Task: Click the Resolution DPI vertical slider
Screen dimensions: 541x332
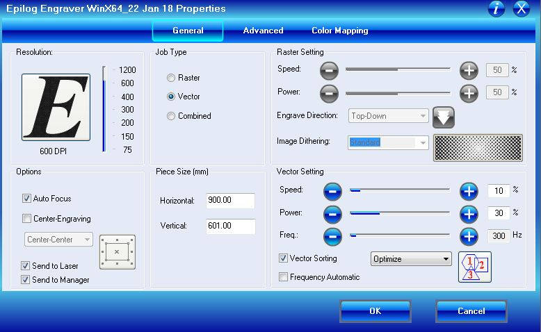Action: coord(104,109)
